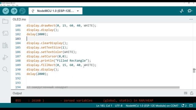This screenshot has width=196, height=110.
Task: Open the Boards Manager sidebar panel
Action: [5, 33]
